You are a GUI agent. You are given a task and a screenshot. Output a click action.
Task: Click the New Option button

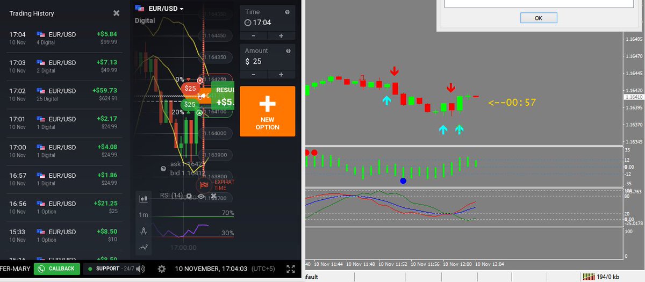(267, 111)
